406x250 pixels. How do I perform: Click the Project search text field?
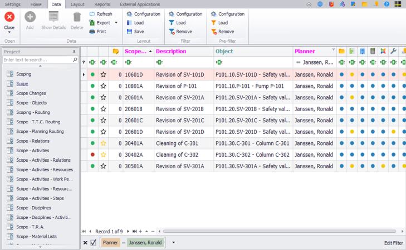click(37, 59)
